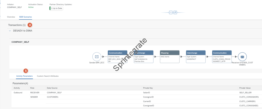
Task: Click the Sender ERP_ECC envelope icon
Action: pos(97,57)
